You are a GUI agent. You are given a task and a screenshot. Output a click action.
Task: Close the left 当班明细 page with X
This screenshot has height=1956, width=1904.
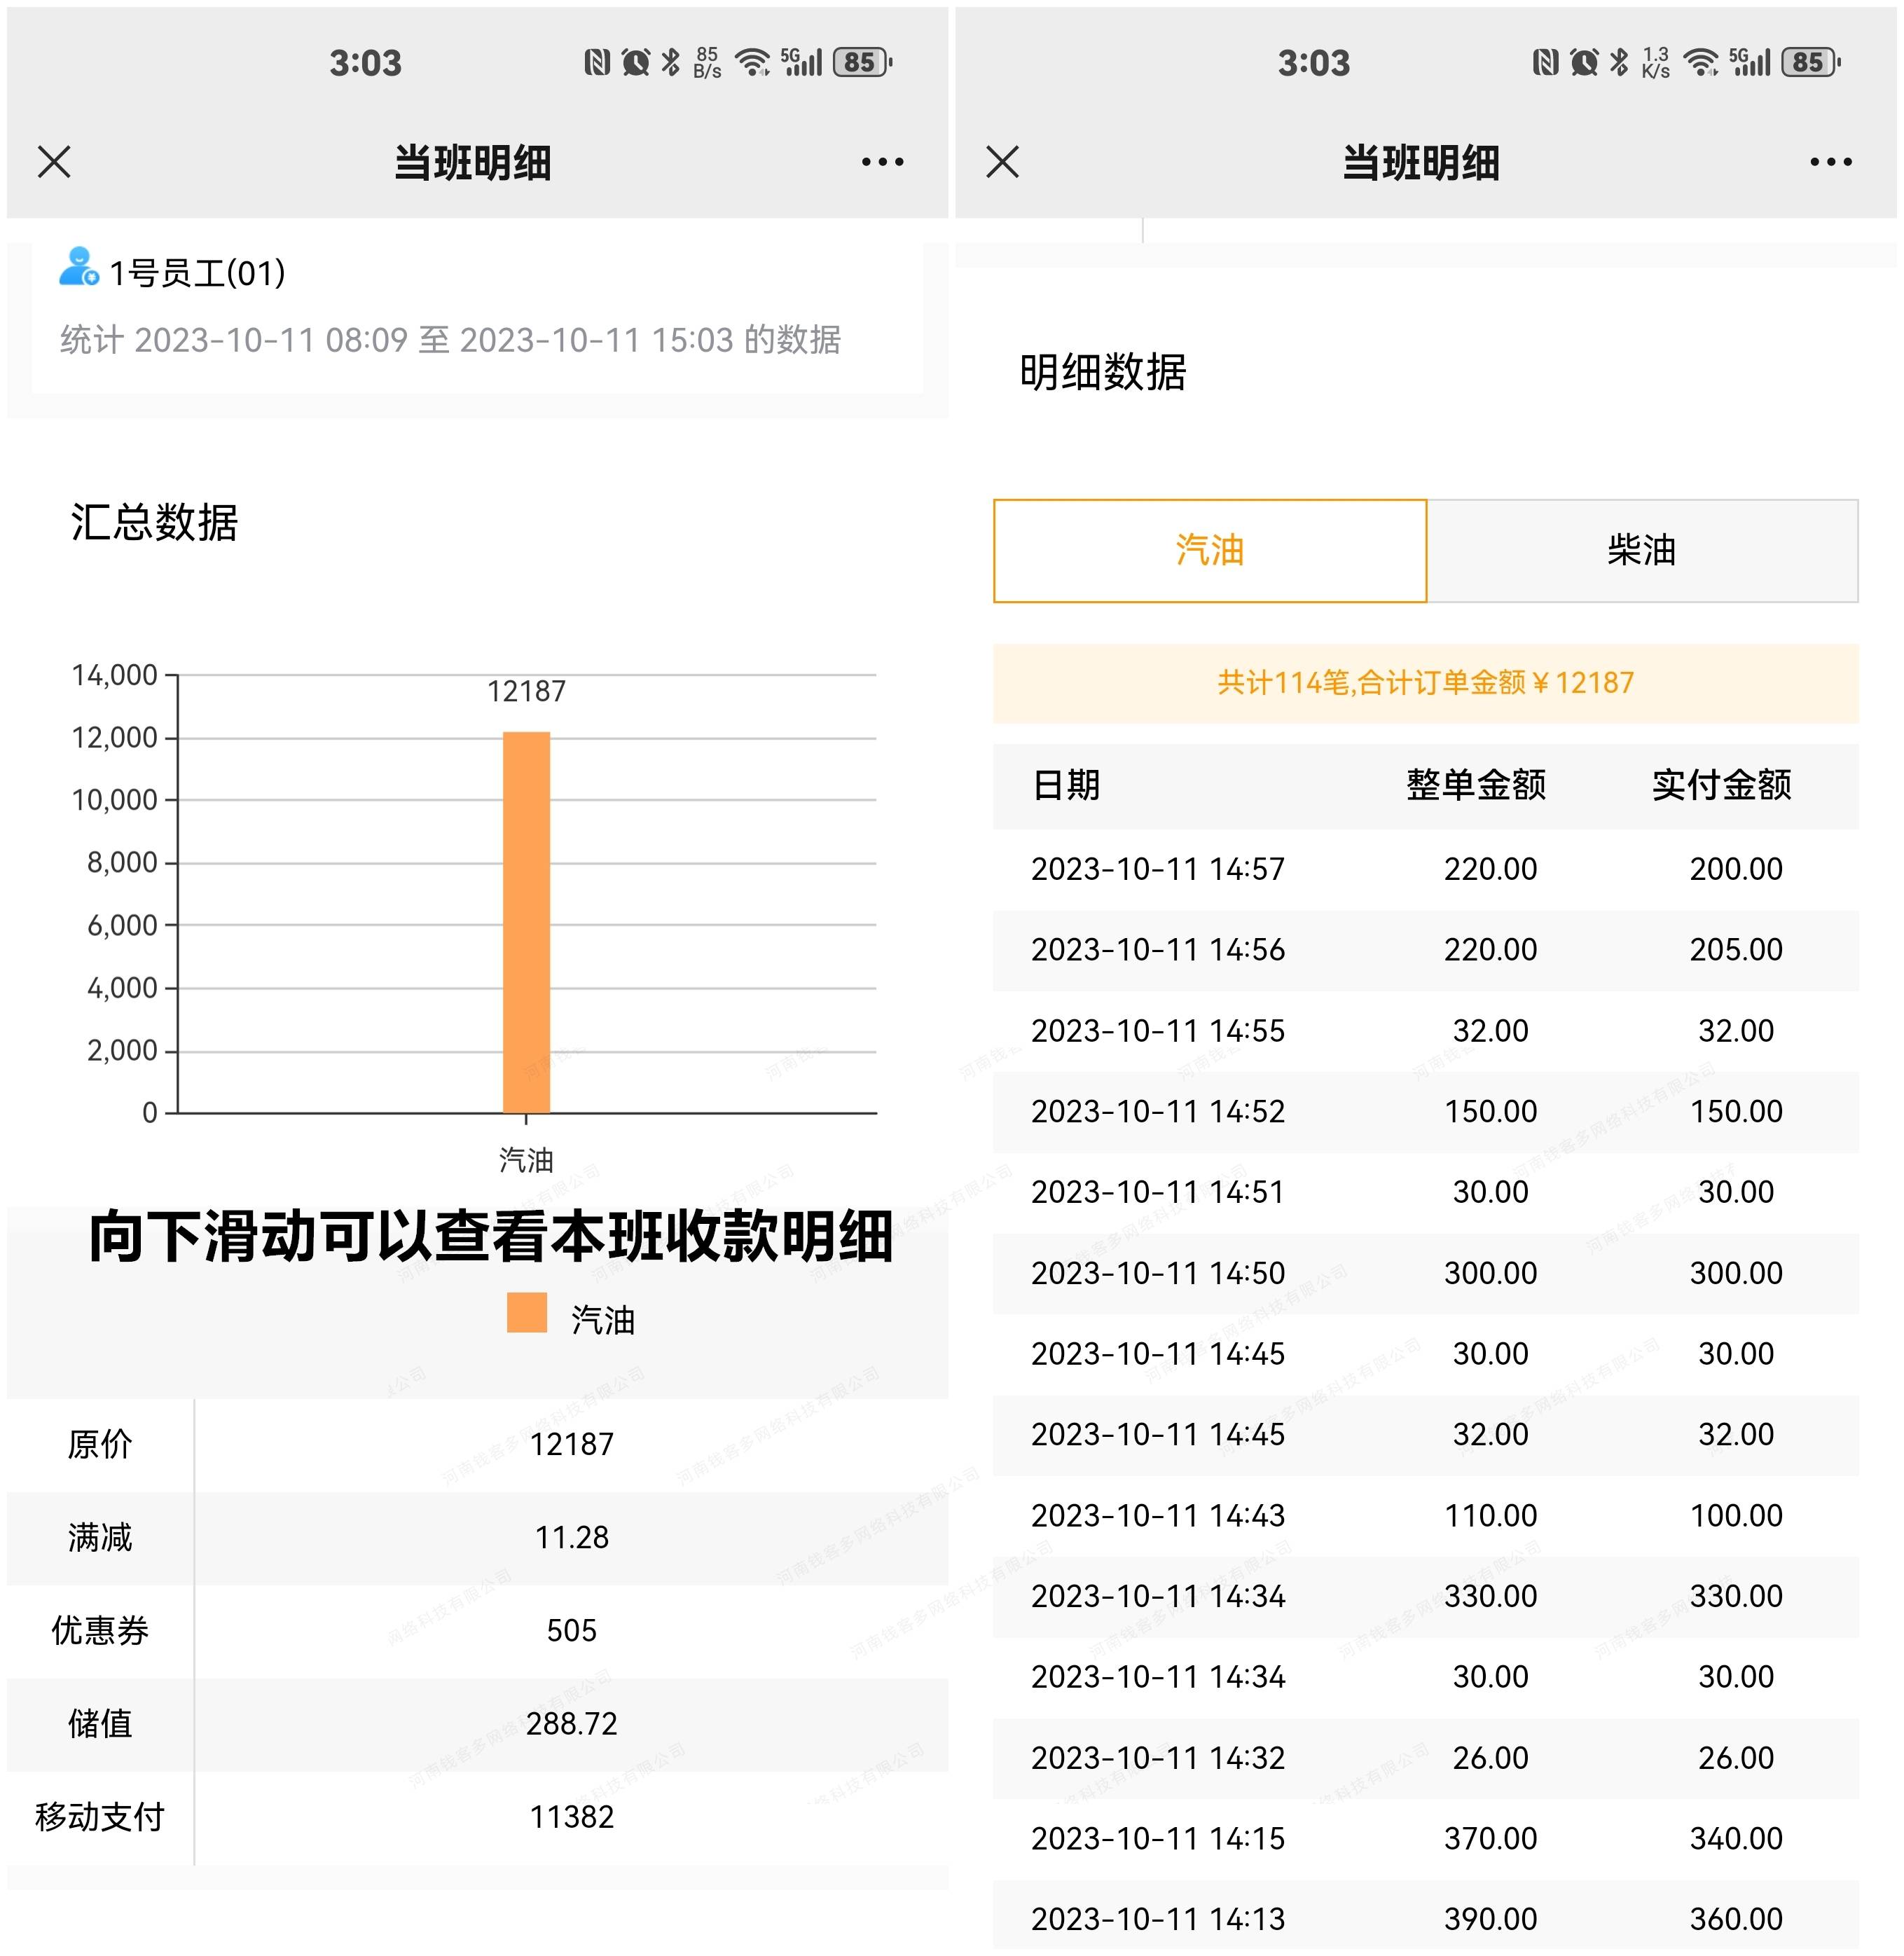tap(54, 162)
